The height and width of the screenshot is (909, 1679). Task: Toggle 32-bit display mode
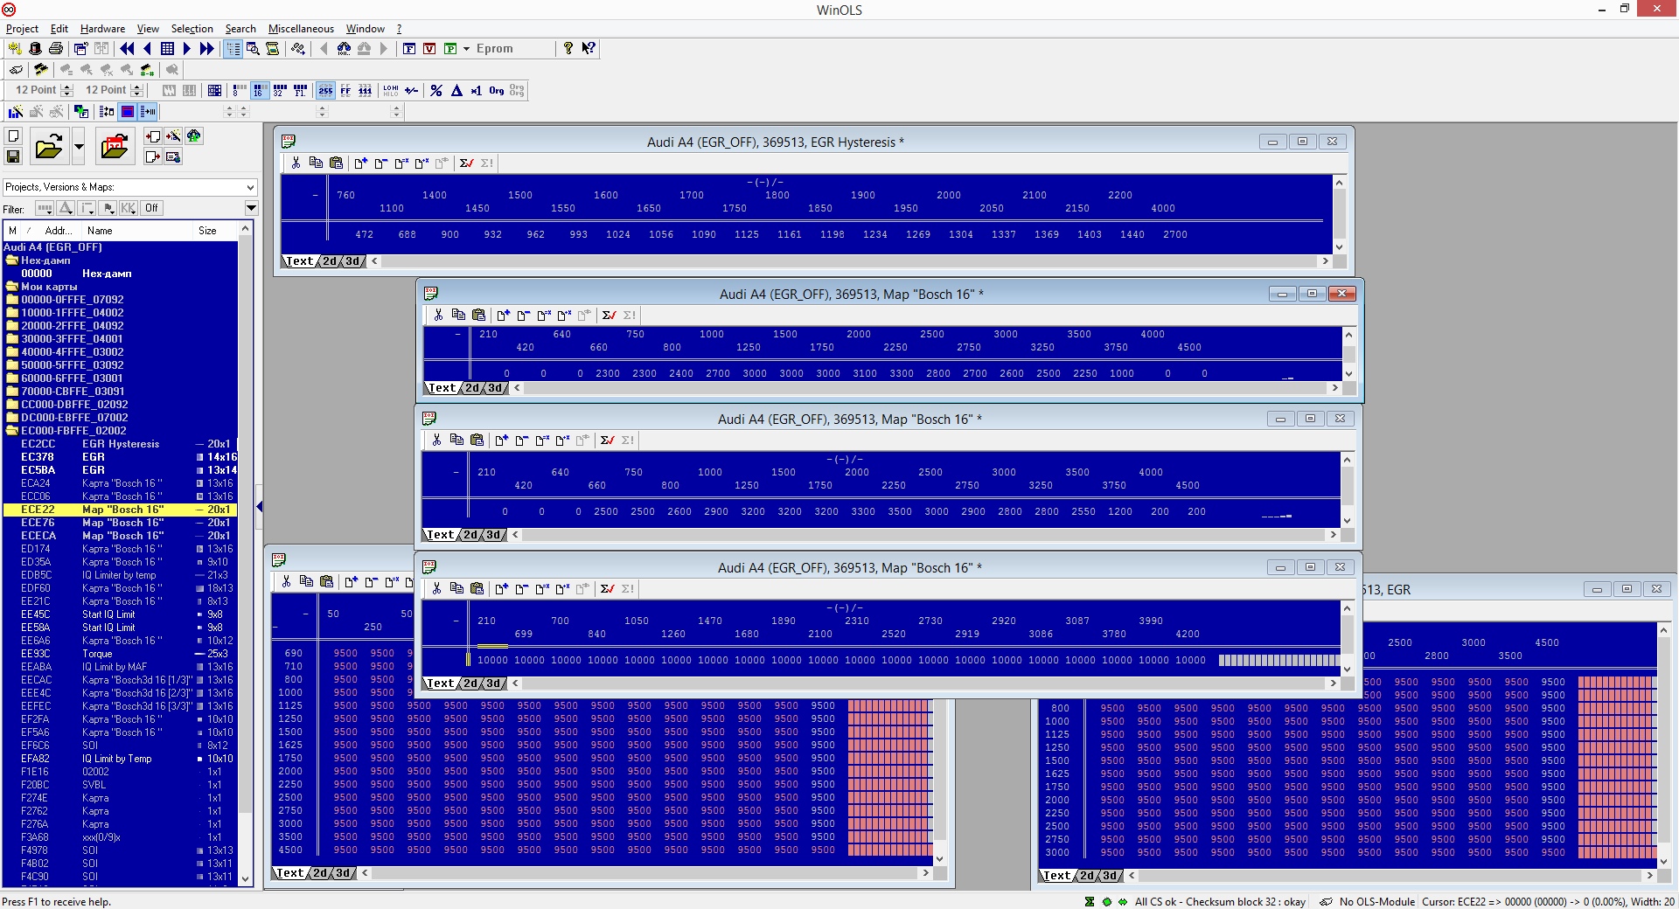pos(280,90)
